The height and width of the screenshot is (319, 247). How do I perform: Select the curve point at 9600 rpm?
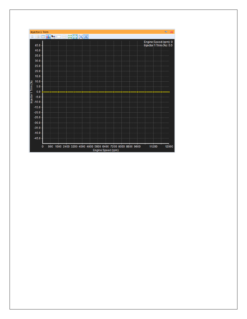pyautogui.click(x=137, y=92)
